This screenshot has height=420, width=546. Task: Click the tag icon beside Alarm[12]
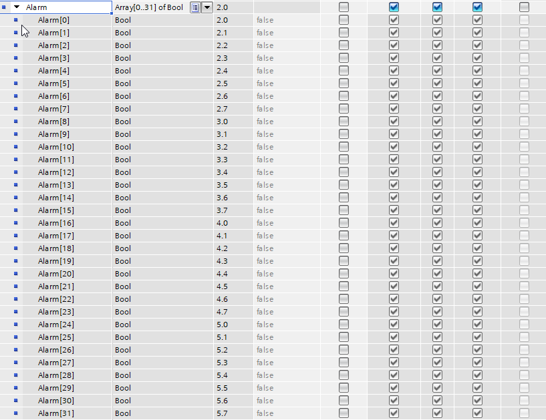[15, 172]
